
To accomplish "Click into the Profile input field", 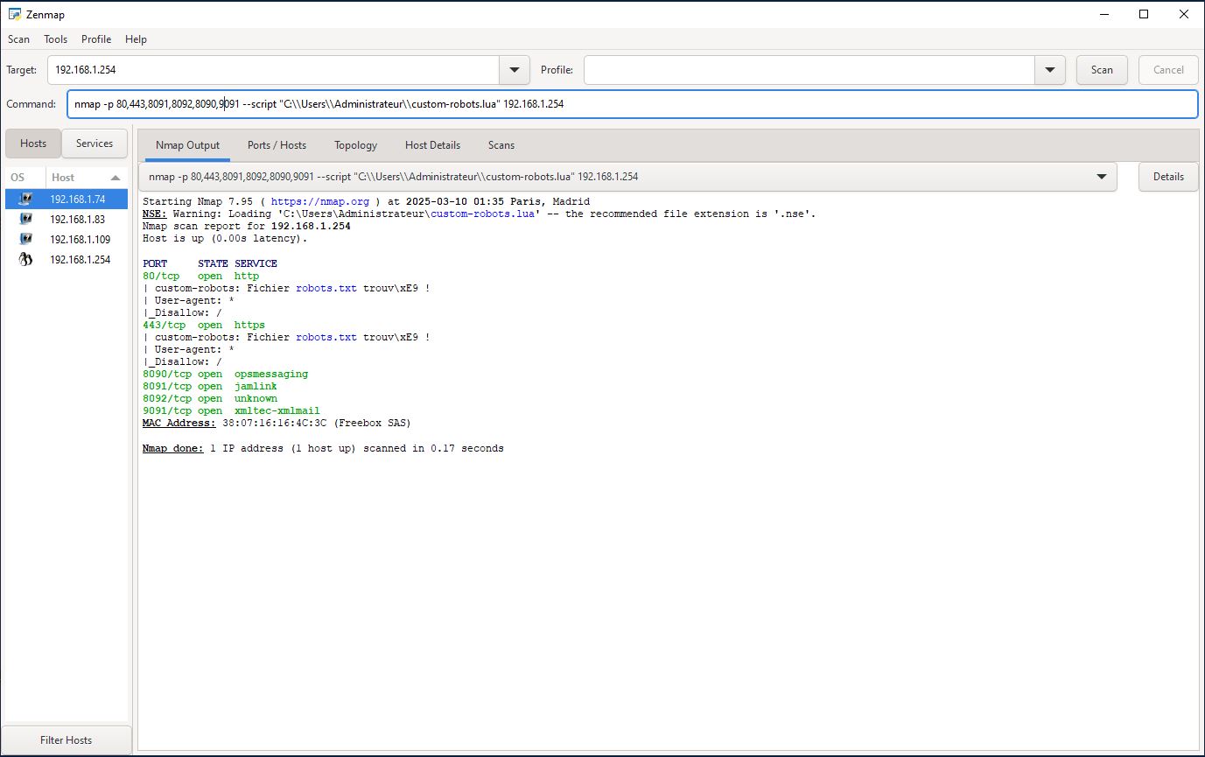I will [x=809, y=70].
